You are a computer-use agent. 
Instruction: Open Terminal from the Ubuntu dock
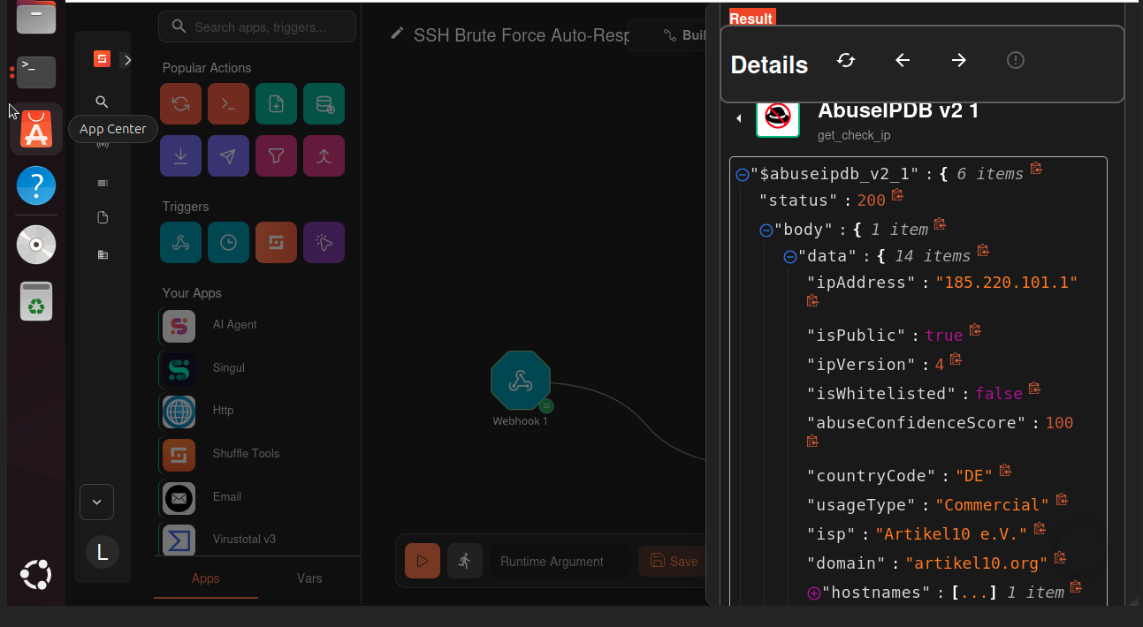pyautogui.click(x=36, y=72)
